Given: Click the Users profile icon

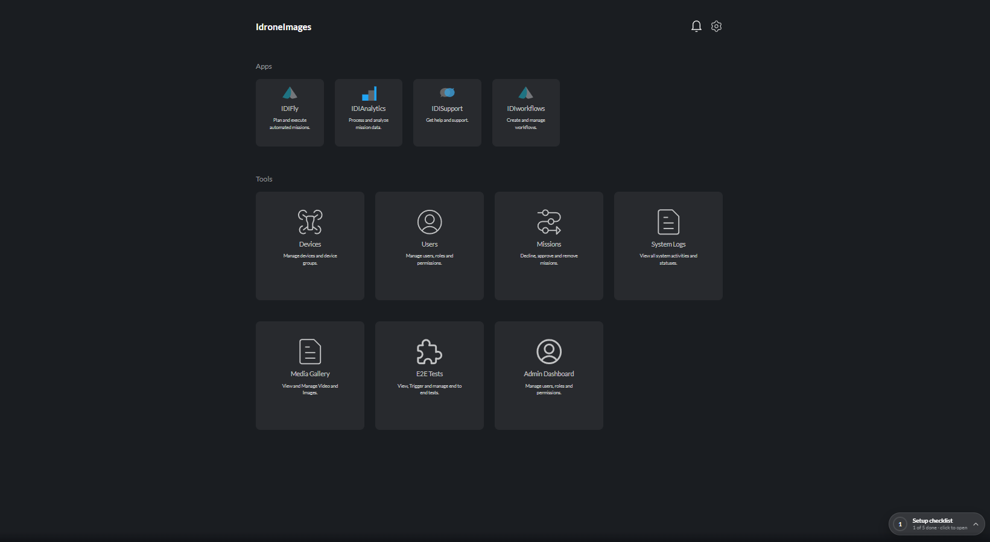Looking at the screenshot, I should point(430,222).
